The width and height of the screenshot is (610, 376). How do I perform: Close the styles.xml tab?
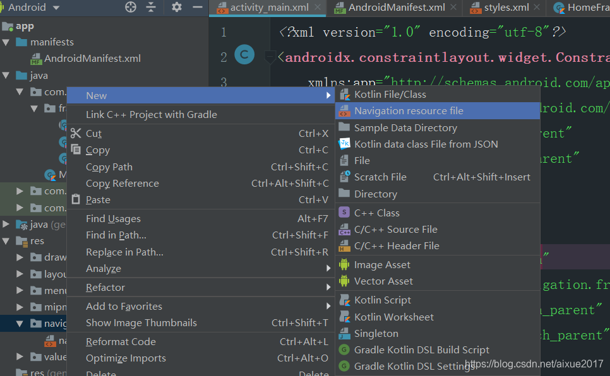[537, 7]
